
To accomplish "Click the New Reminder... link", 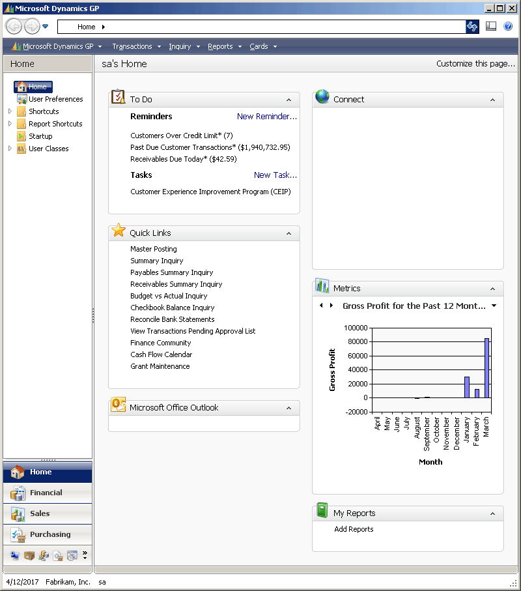I will point(267,117).
